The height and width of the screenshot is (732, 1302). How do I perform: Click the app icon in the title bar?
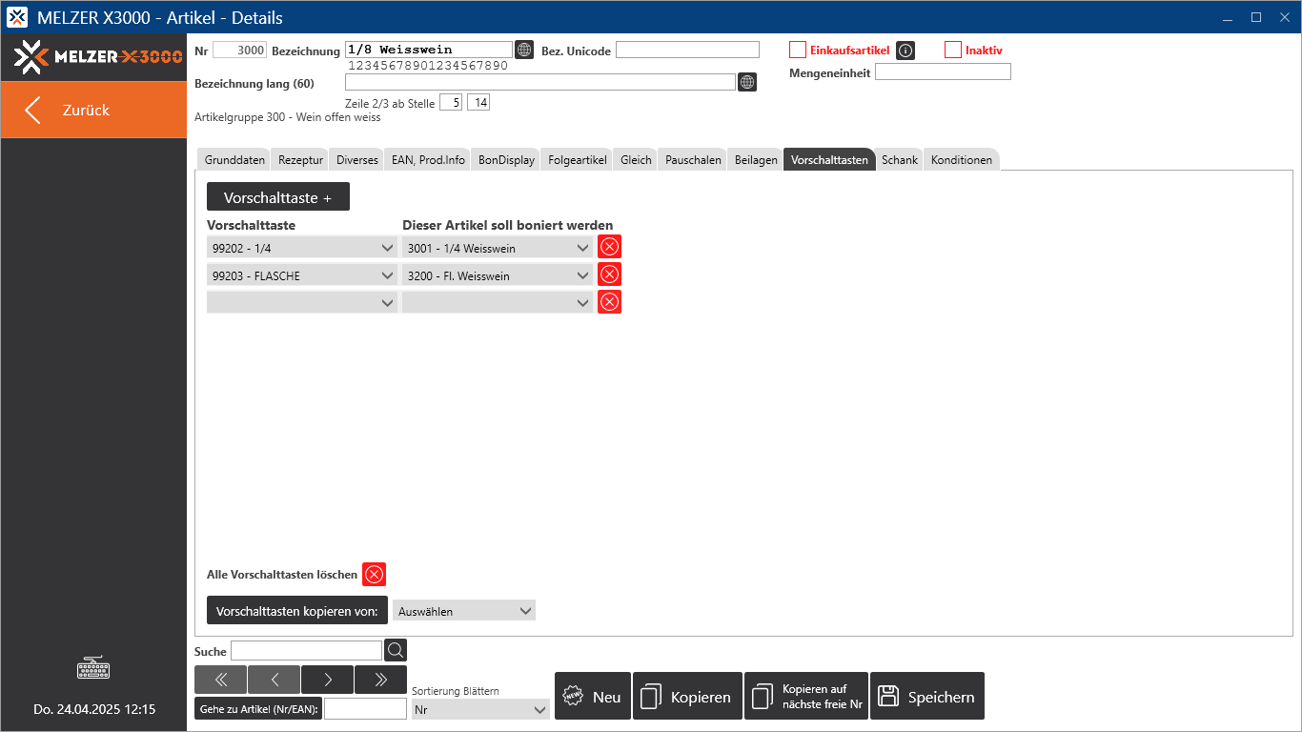[17, 17]
